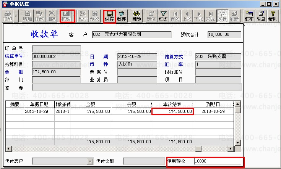Go to previous record with 上张
Viewport: 281px width, 169px height.
click(187, 16)
